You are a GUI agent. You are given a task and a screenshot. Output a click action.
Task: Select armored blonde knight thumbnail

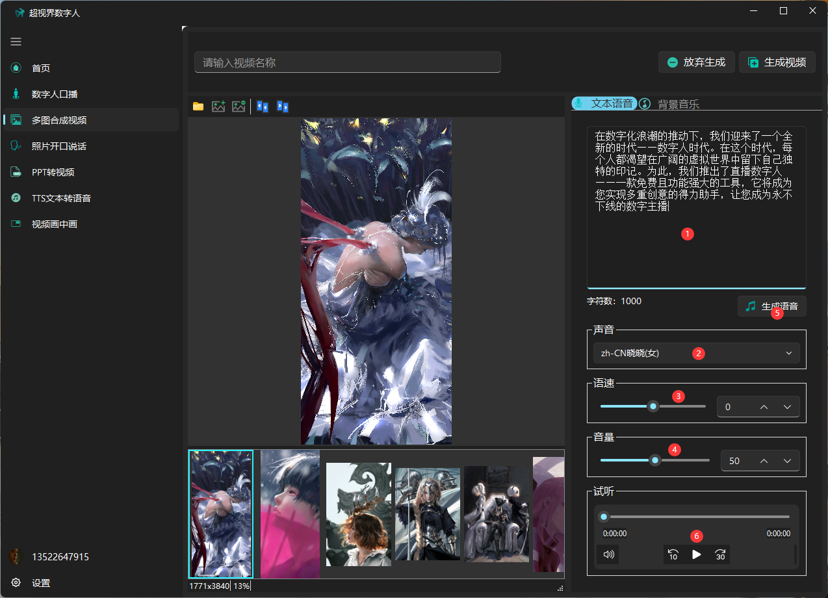pos(428,513)
